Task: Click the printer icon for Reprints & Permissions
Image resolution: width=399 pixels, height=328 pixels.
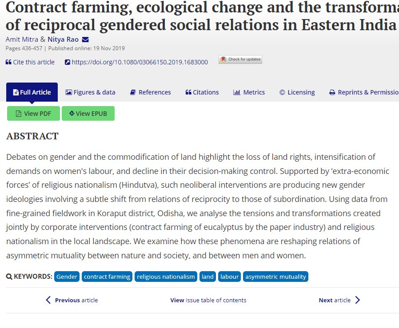Action: click(332, 93)
